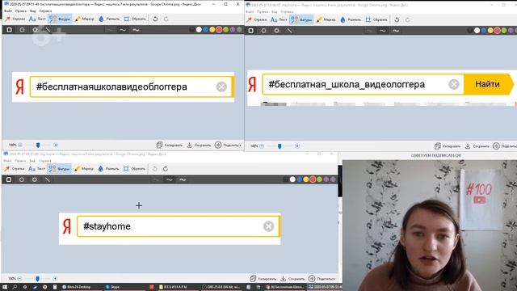Click Копировать in the top-right window
Viewport: 517px width, 291px height.
pos(448,145)
